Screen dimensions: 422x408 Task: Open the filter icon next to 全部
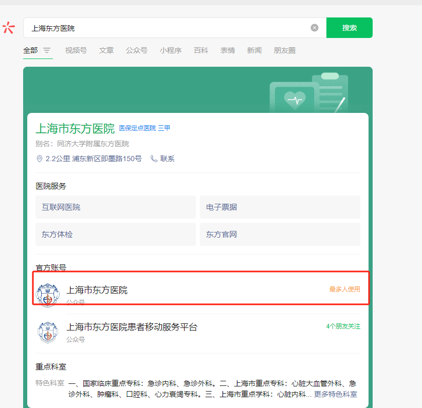[47, 50]
